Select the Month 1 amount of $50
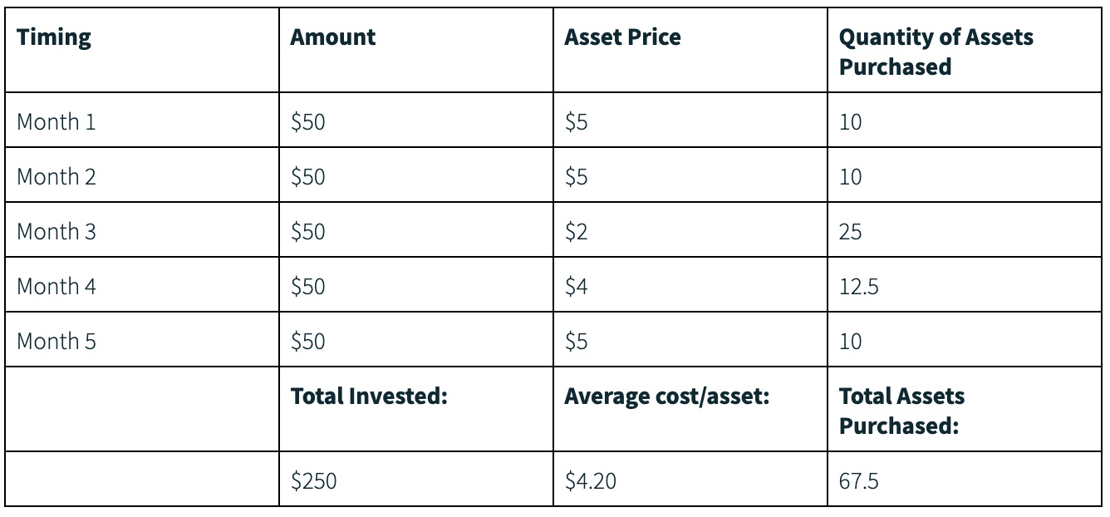This screenshot has width=1110, height=517. tap(308, 122)
